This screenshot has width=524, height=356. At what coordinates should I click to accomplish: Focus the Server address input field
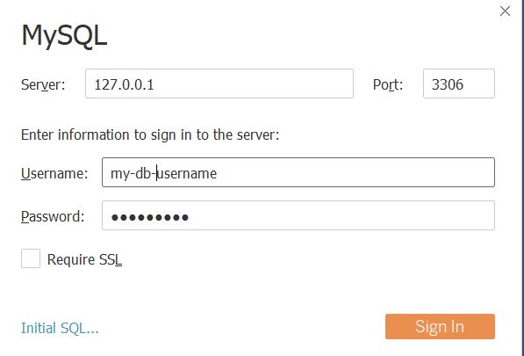[219, 84]
